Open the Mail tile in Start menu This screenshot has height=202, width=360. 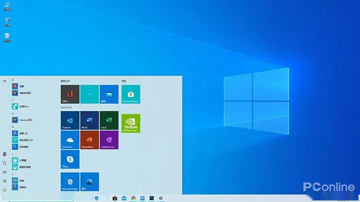pos(109,94)
